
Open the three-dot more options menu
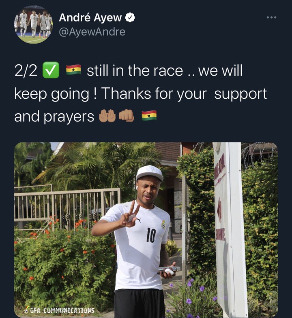[271, 17]
